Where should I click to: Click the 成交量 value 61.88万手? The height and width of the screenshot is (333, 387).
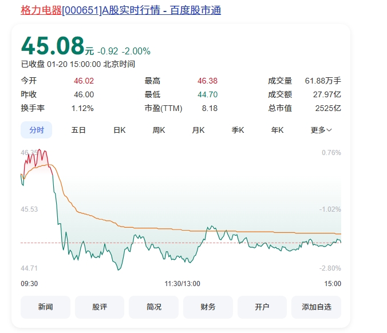[323, 81]
